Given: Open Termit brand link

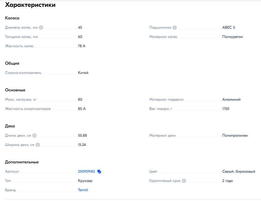Looking at the screenshot, I should tap(83, 190).
